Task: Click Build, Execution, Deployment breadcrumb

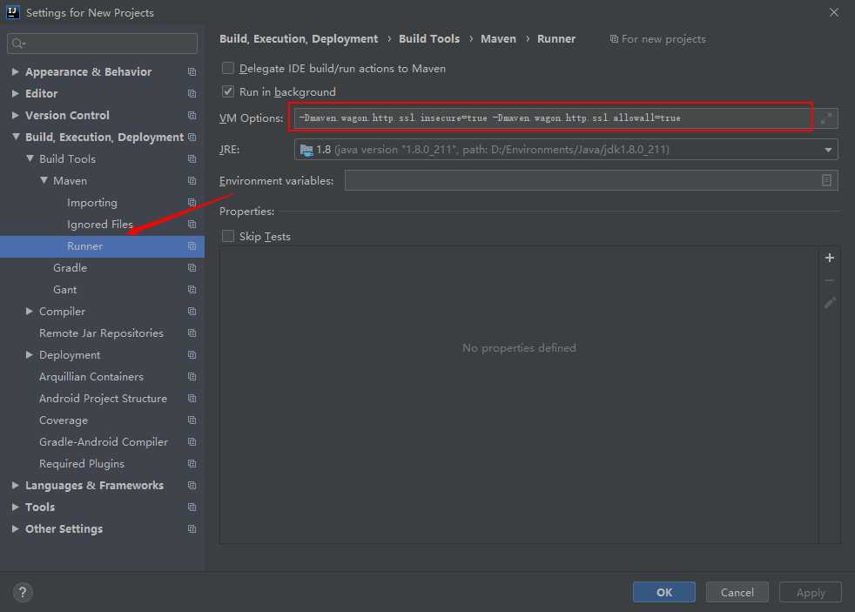Action: point(299,38)
